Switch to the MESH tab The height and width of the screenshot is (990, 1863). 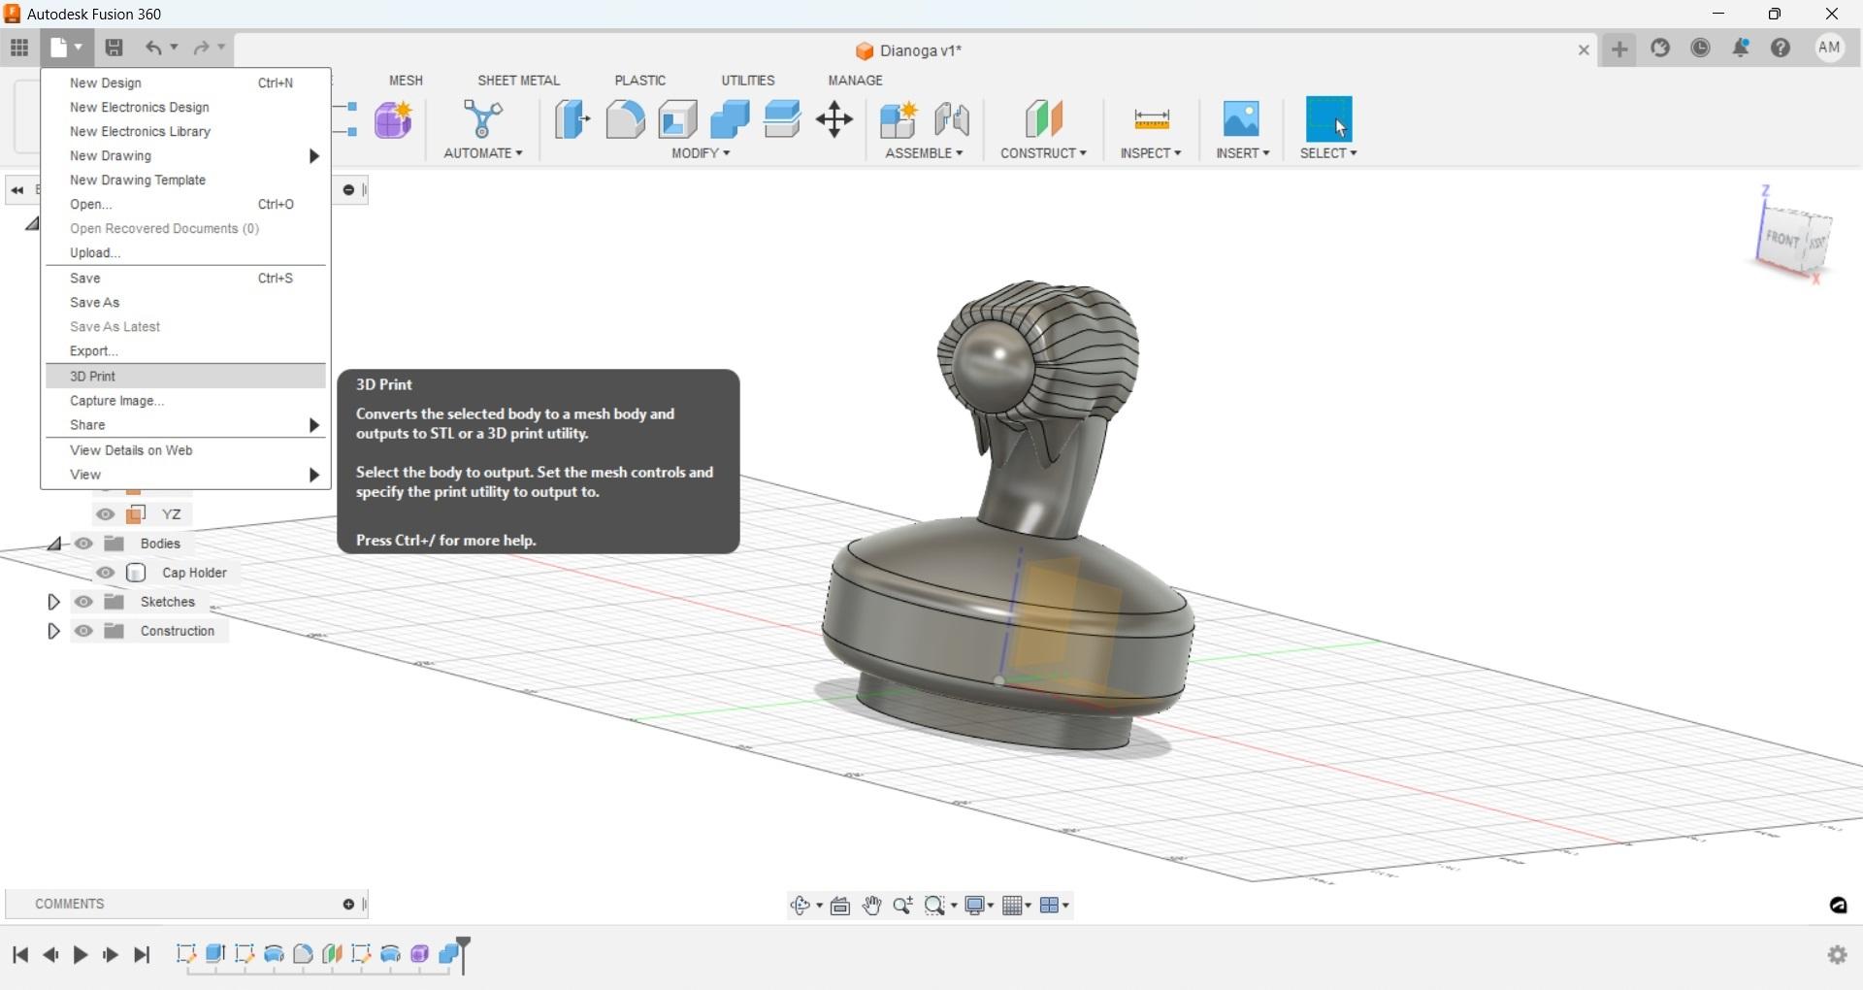(x=406, y=81)
